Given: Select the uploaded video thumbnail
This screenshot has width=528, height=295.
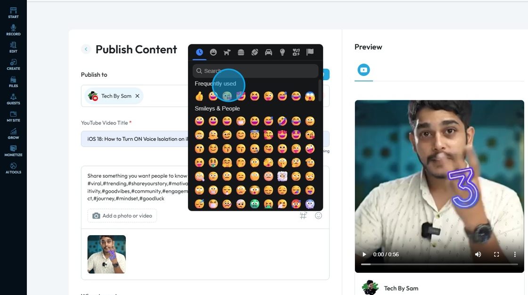Looking at the screenshot, I should [x=107, y=254].
